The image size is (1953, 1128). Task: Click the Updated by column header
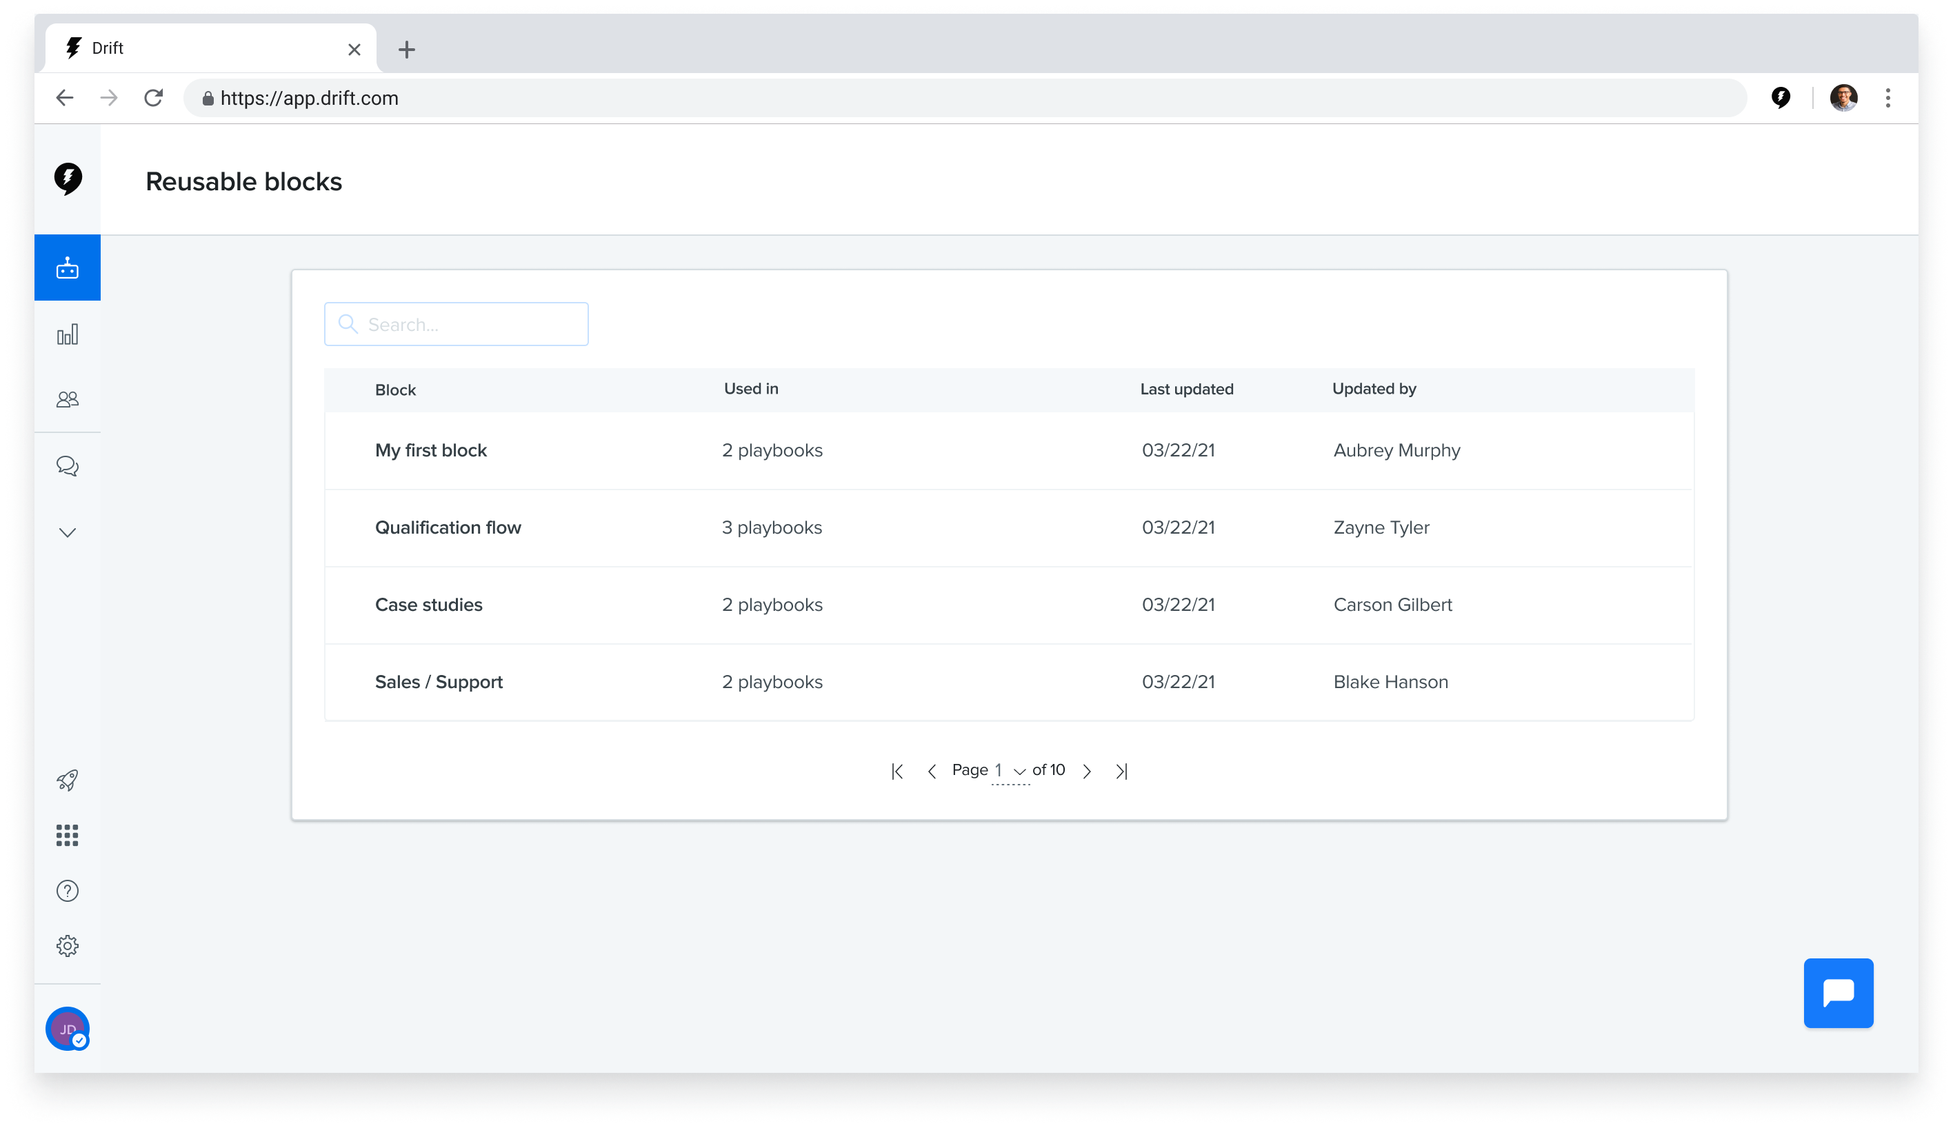(x=1374, y=389)
